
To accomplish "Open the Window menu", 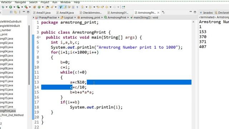I will [x=65, y=2].
